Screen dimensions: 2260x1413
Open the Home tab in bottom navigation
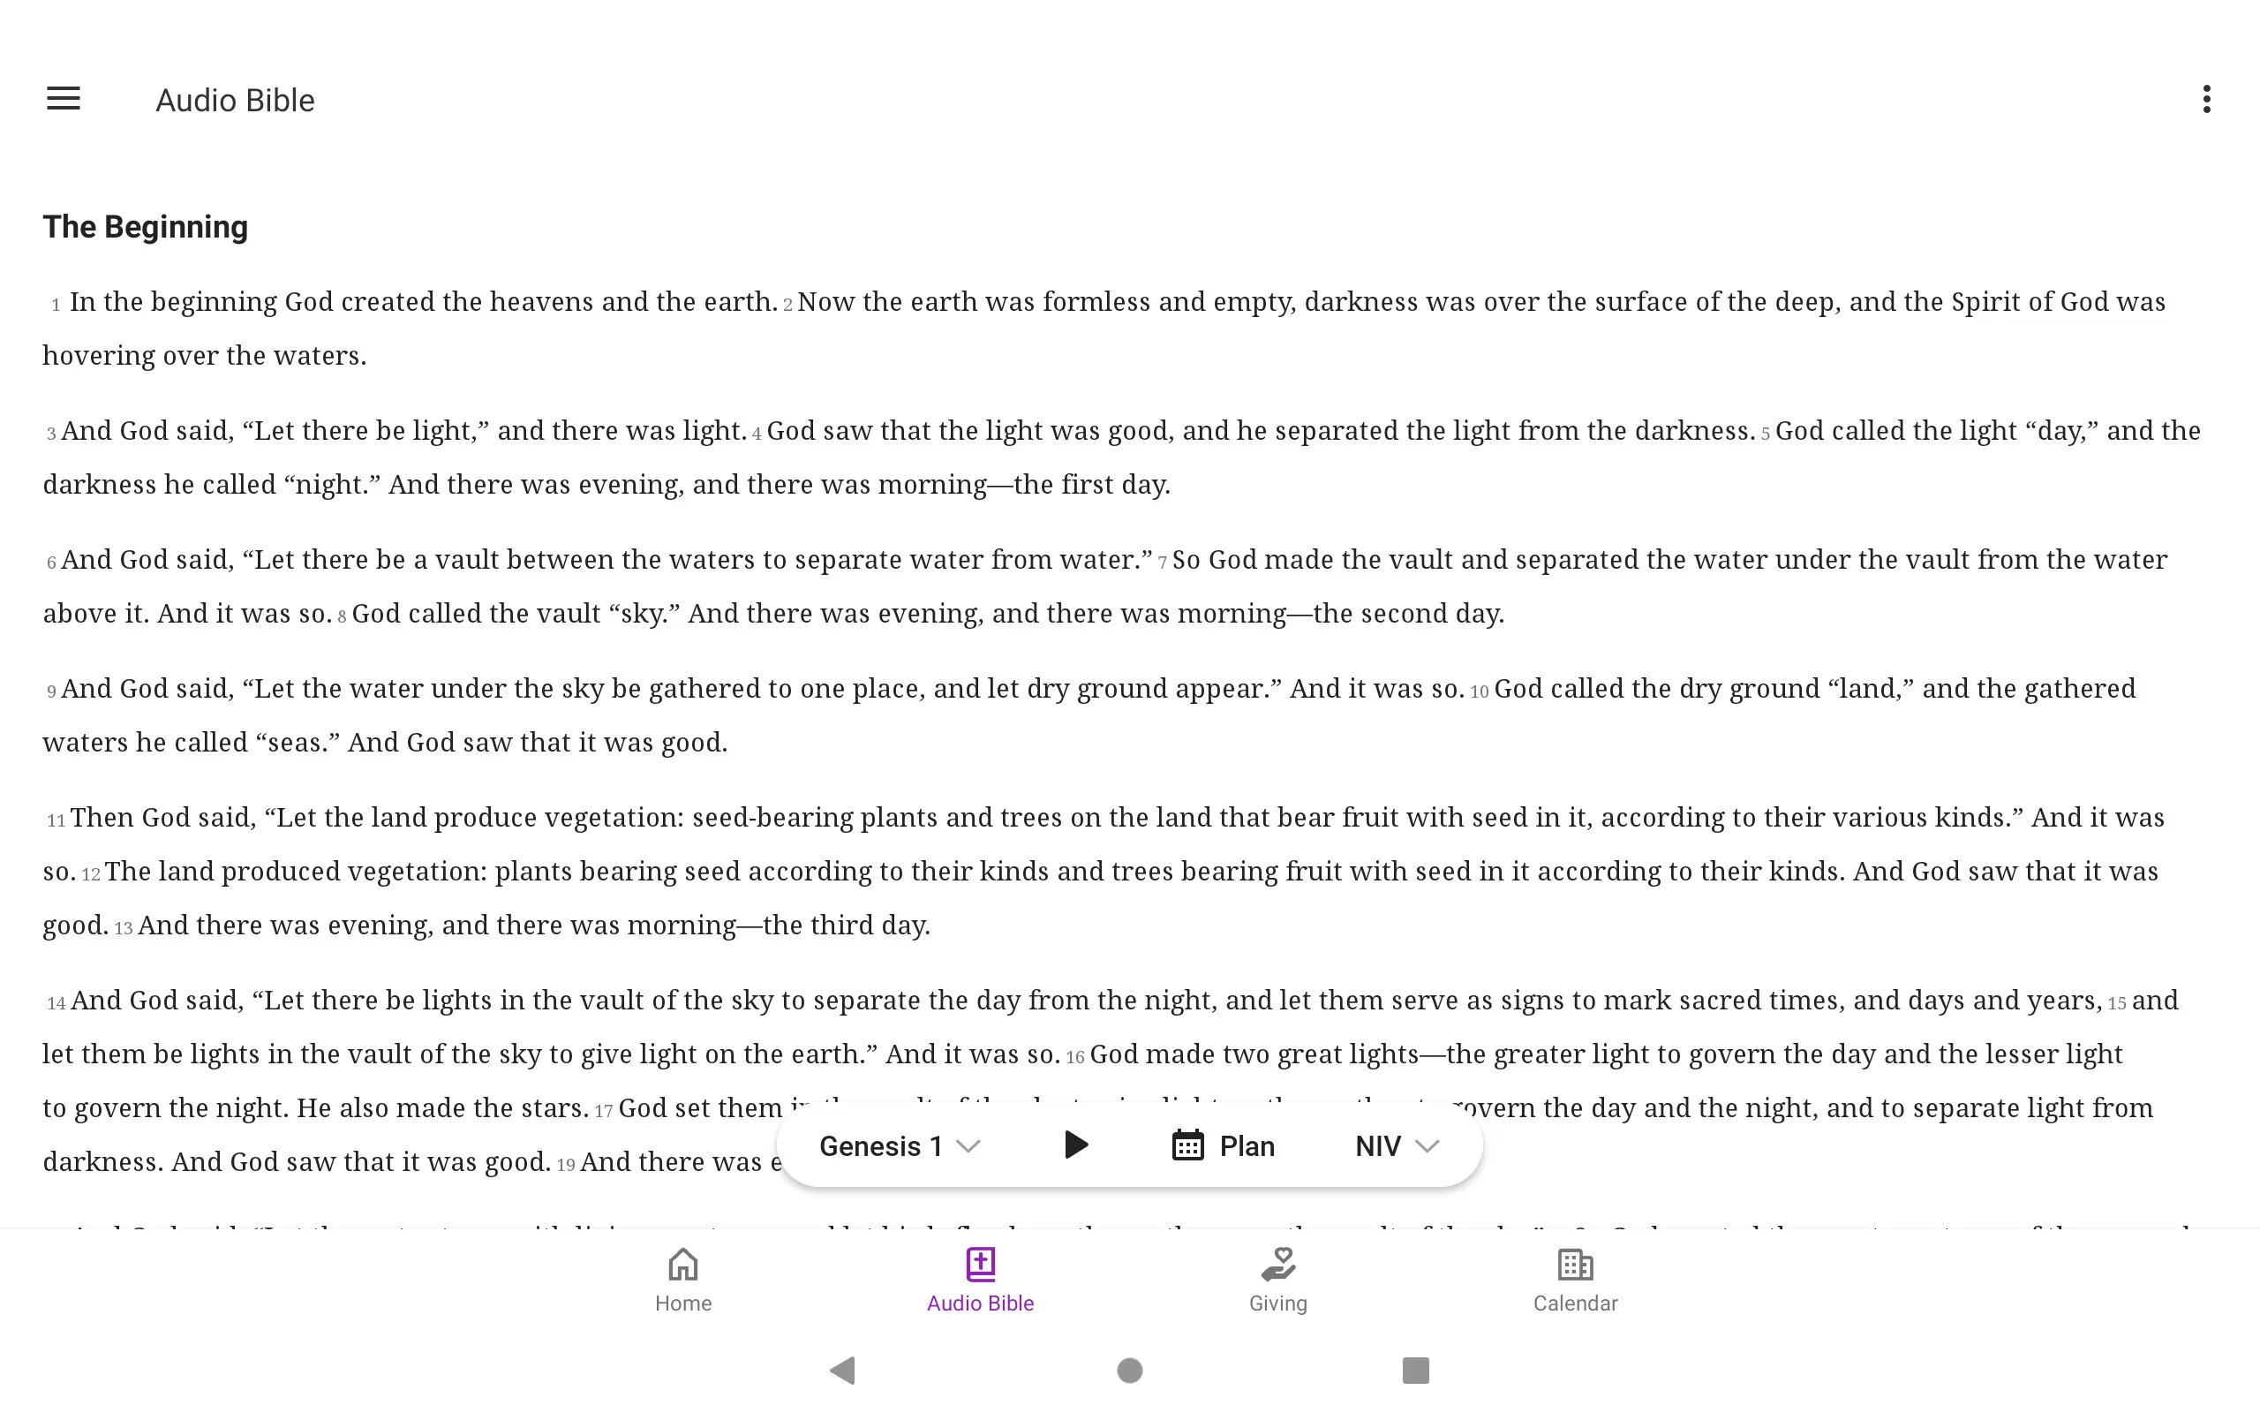pos(682,1278)
